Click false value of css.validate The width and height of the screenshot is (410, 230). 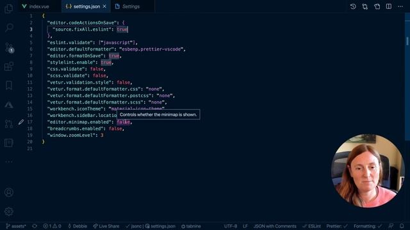tap(97, 69)
